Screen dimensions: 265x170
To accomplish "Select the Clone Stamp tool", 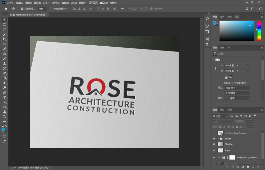I will pos(4,63).
